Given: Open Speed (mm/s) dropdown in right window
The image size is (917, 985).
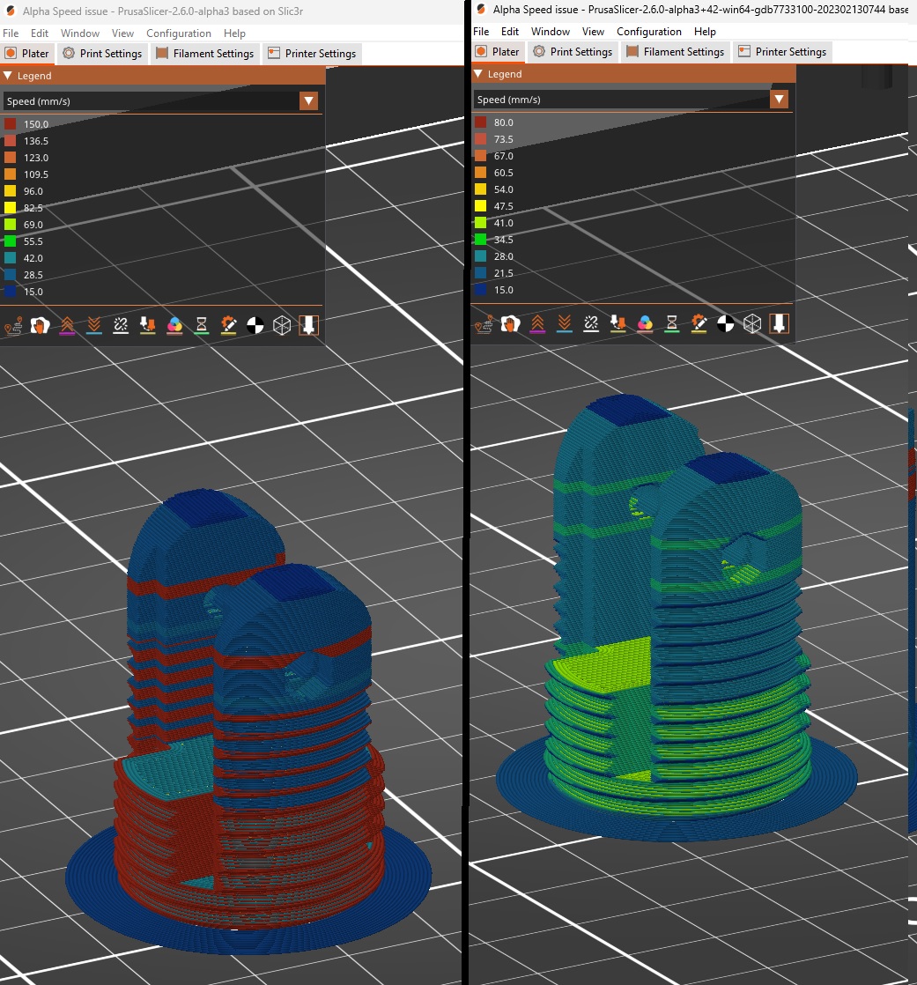Looking at the screenshot, I should click(632, 100).
